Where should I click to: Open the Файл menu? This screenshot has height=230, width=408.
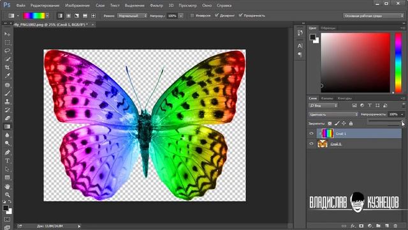tap(21, 5)
